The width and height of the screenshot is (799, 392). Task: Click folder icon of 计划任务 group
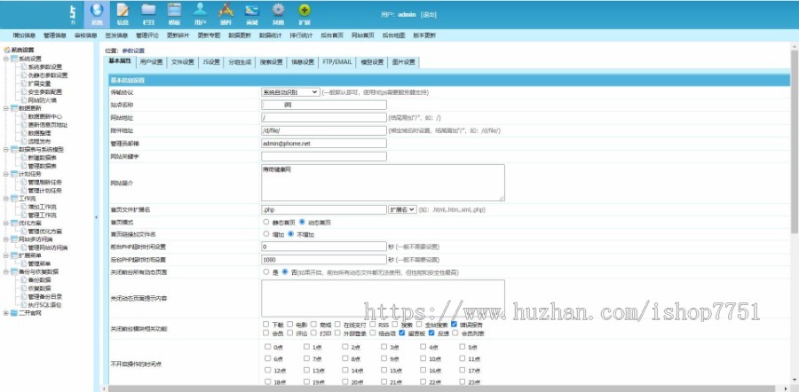[14, 174]
